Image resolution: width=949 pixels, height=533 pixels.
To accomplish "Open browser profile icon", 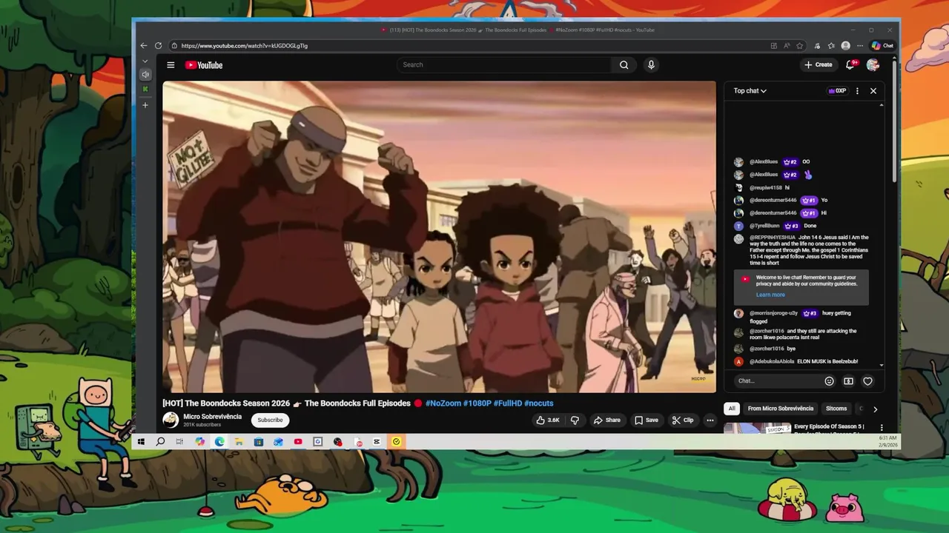I will pyautogui.click(x=846, y=46).
